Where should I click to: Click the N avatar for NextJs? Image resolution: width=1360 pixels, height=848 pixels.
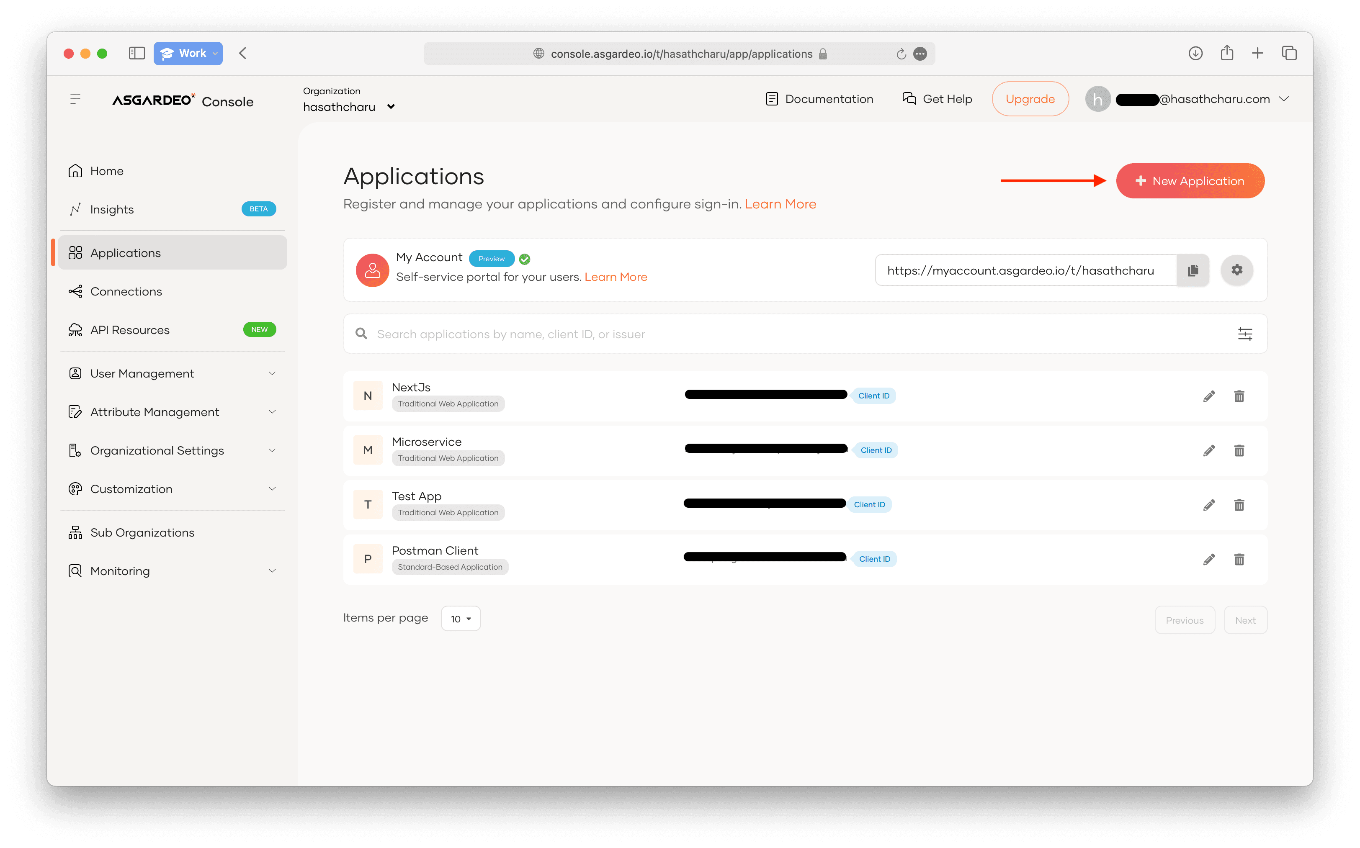pos(368,396)
